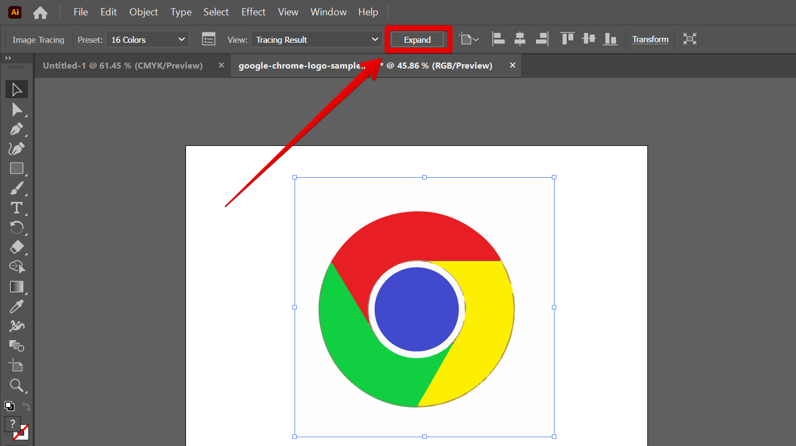Open the Object menu
The height and width of the screenshot is (446, 796).
coord(143,12)
